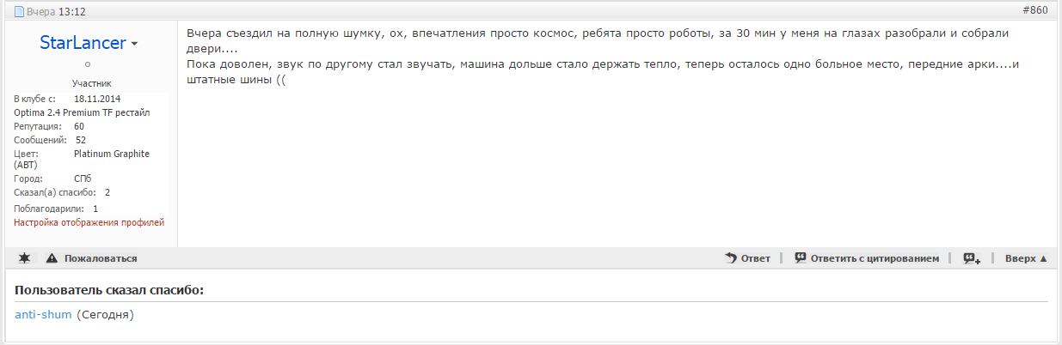The width and height of the screenshot is (1062, 345).
Task: Click the post document icon beside the date
Action: pos(19,12)
